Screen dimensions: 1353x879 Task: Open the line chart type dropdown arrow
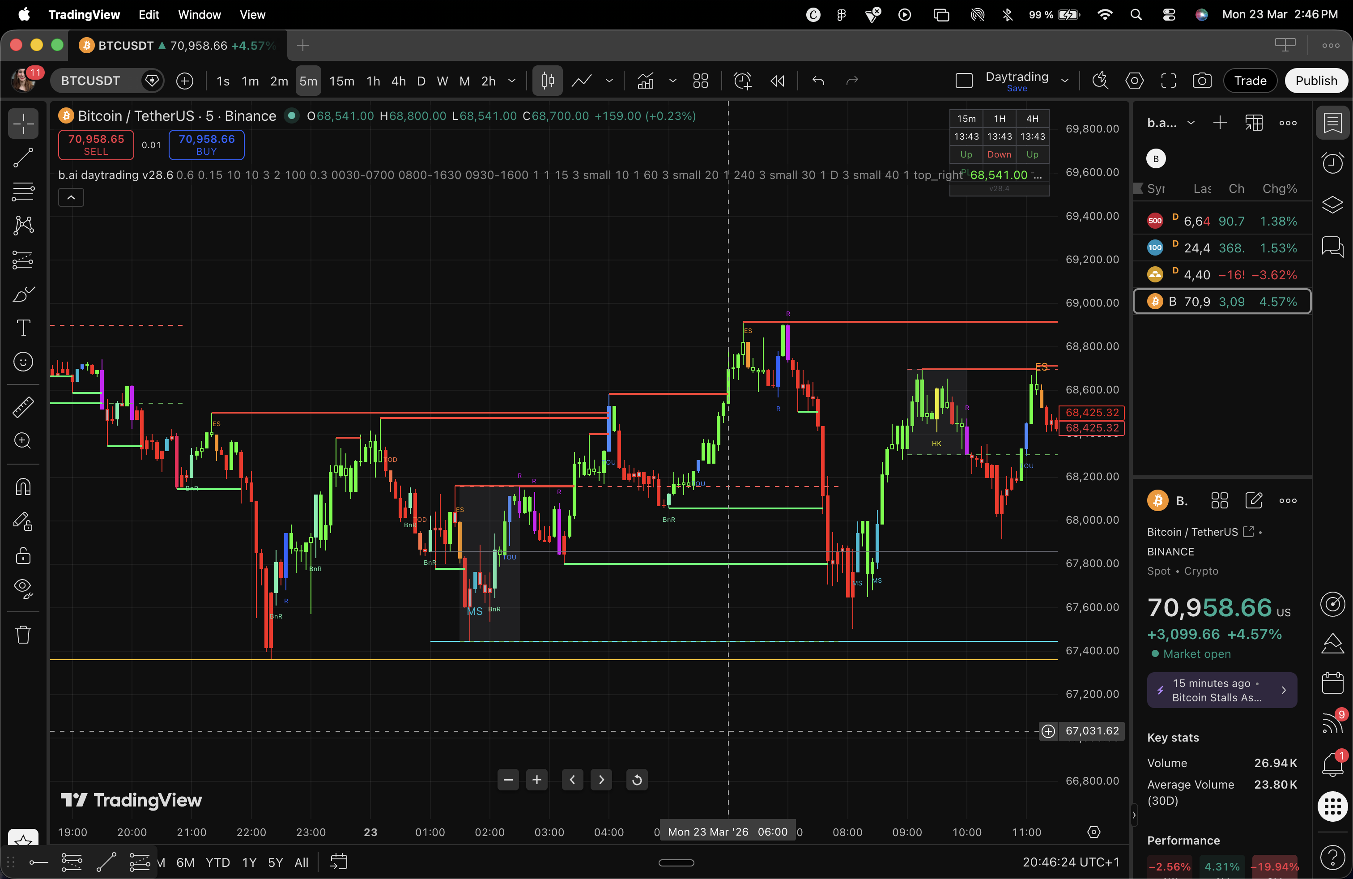point(609,81)
